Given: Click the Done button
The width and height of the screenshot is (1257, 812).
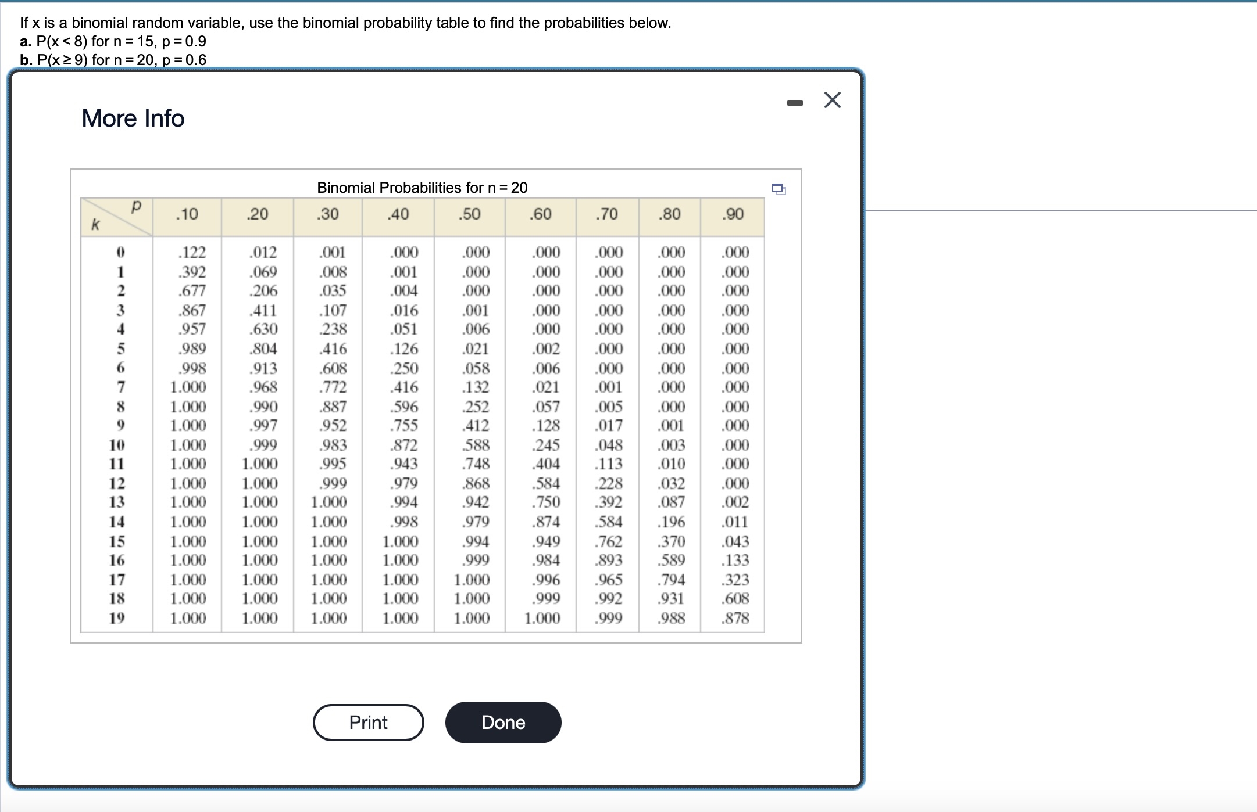Looking at the screenshot, I should [x=503, y=722].
